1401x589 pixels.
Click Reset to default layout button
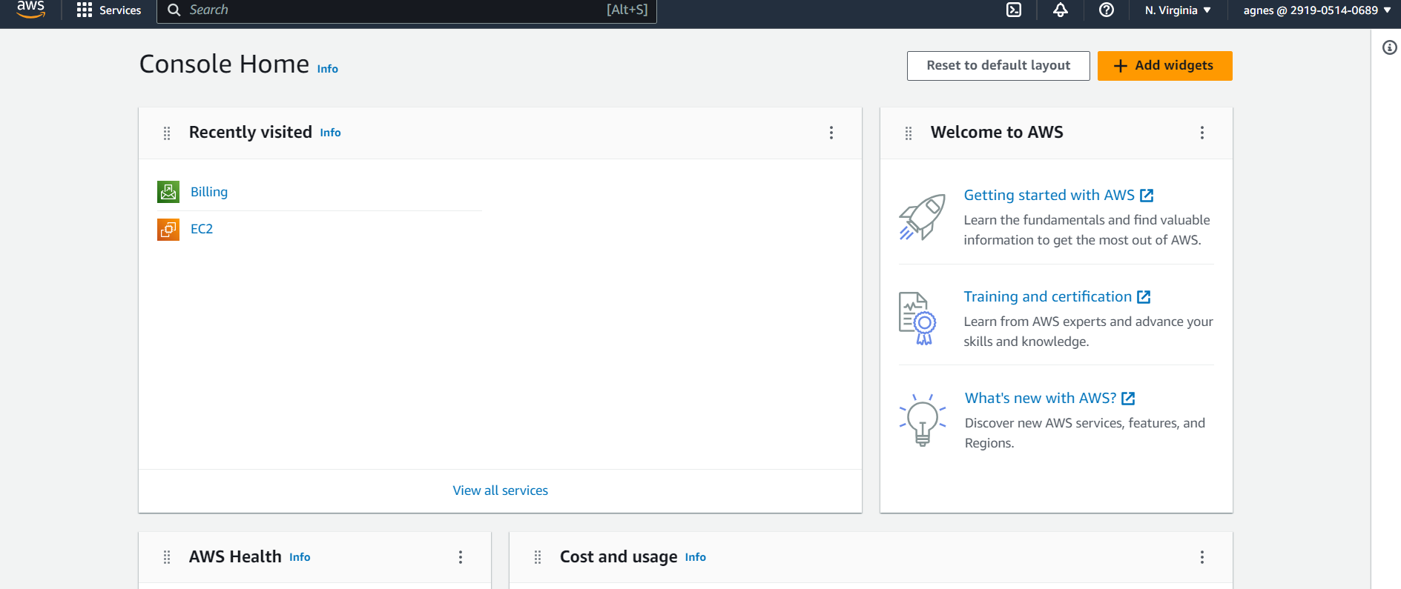point(998,66)
